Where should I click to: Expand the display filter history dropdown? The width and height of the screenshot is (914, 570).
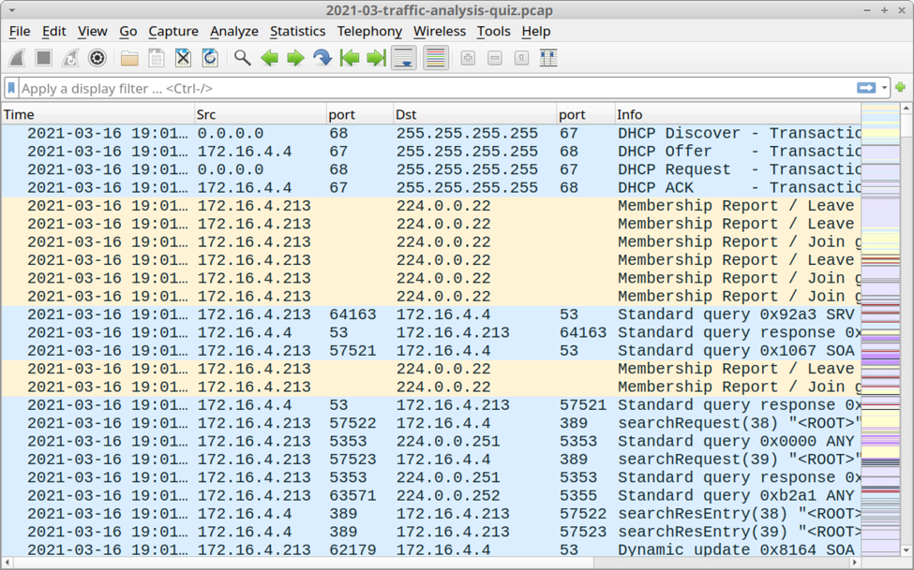[885, 88]
